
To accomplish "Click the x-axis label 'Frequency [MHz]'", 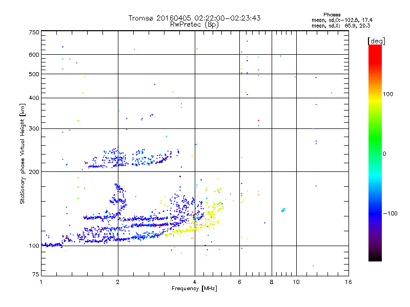I will 194,289.
